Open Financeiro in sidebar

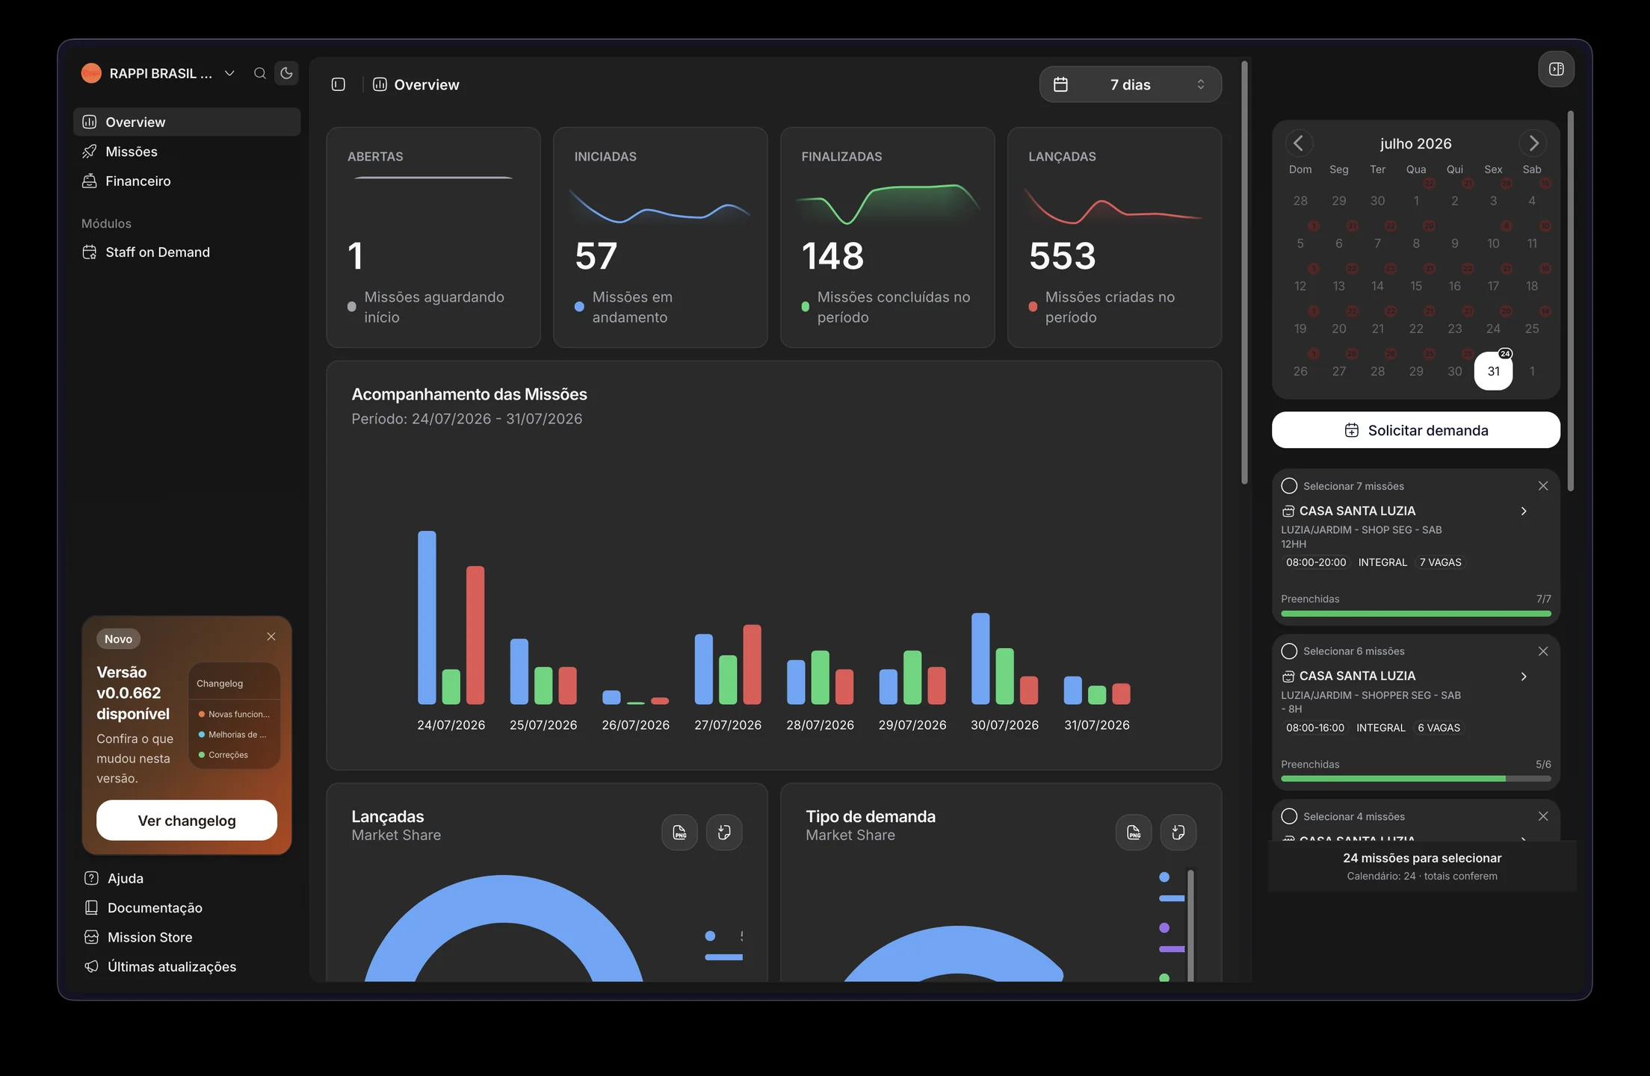click(187, 181)
